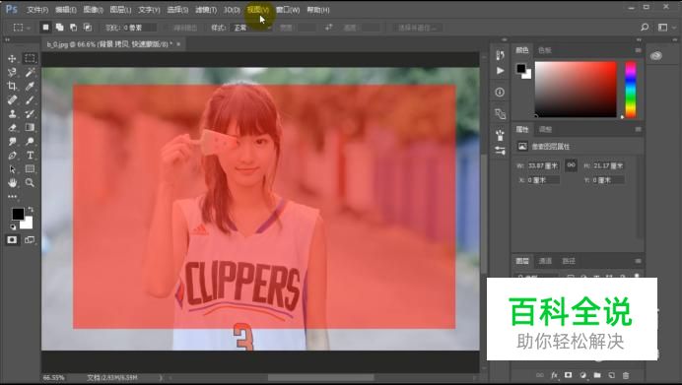Select the Hand tool
This screenshot has height=385, width=682.
12,183
